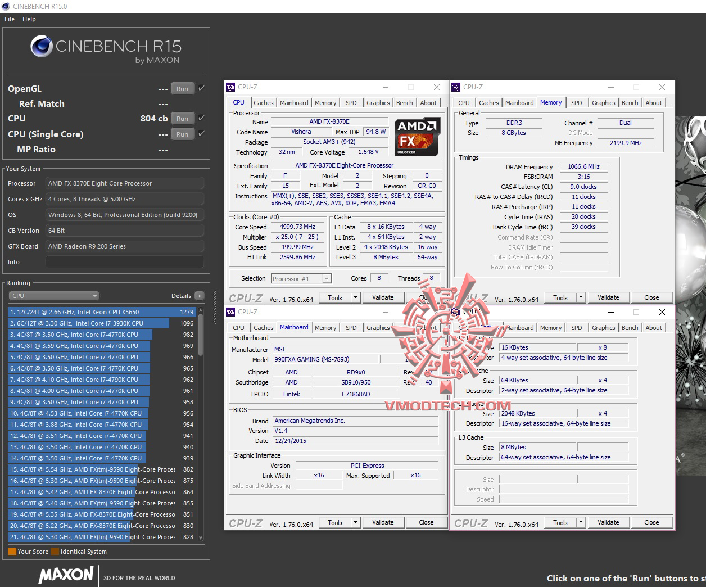Click the Multiplier x 25.0 value
706x587 pixels.
(297, 237)
